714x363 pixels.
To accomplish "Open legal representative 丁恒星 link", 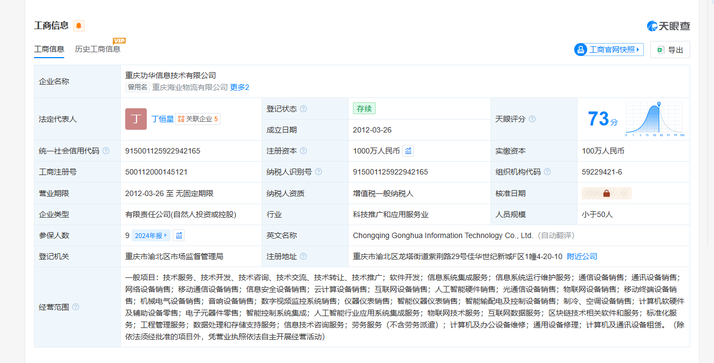I will pyautogui.click(x=162, y=119).
